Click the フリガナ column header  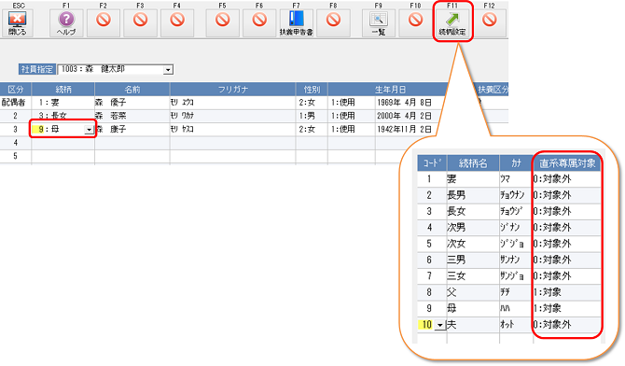point(233,90)
